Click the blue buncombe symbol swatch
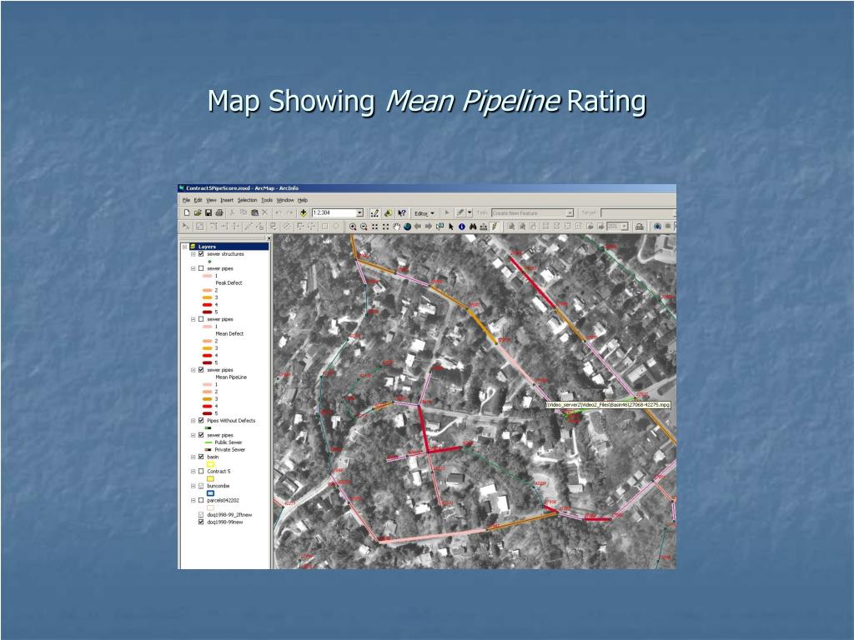 211,493
